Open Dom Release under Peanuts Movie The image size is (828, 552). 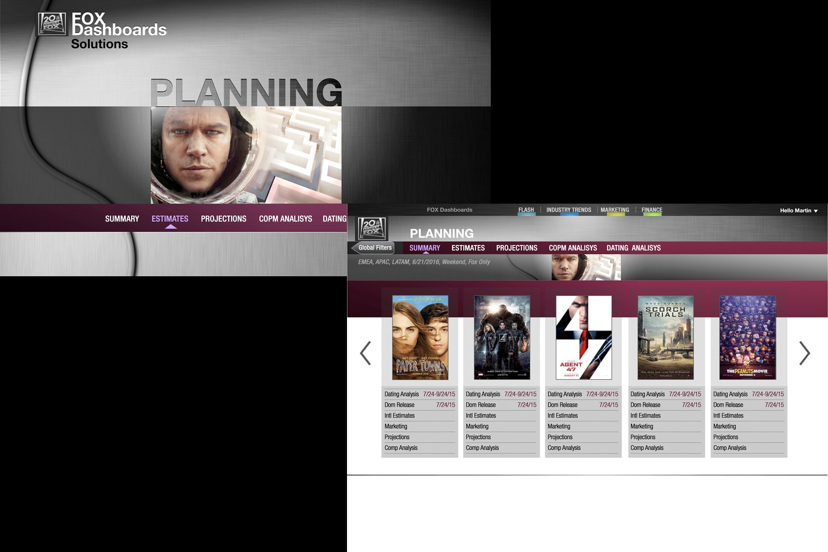tap(749, 405)
